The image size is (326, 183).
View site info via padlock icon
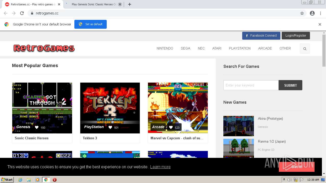pos(32,13)
